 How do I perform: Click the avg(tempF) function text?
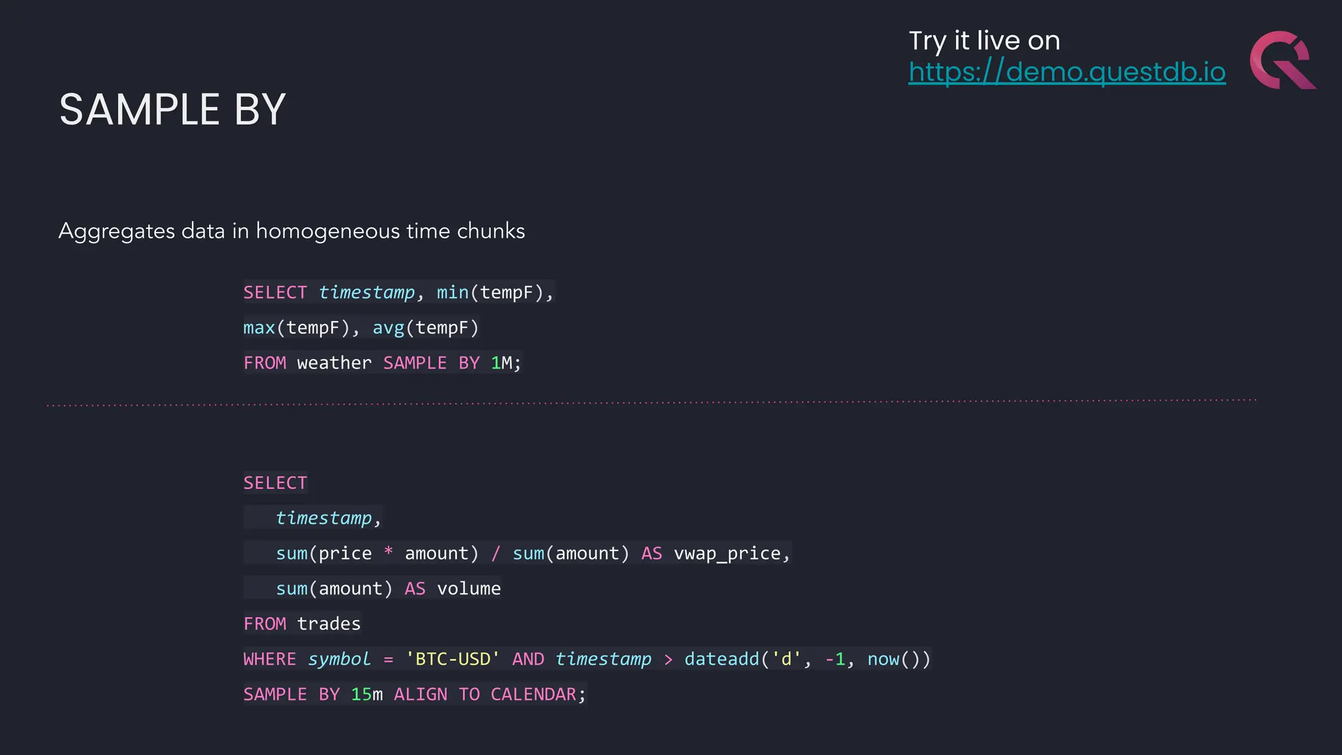coord(425,328)
